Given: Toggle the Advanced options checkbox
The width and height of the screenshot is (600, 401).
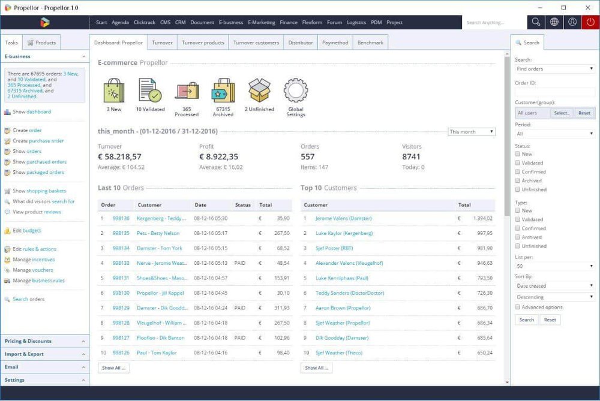Looking at the screenshot, I should pyautogui.click(x=518, y=307).
